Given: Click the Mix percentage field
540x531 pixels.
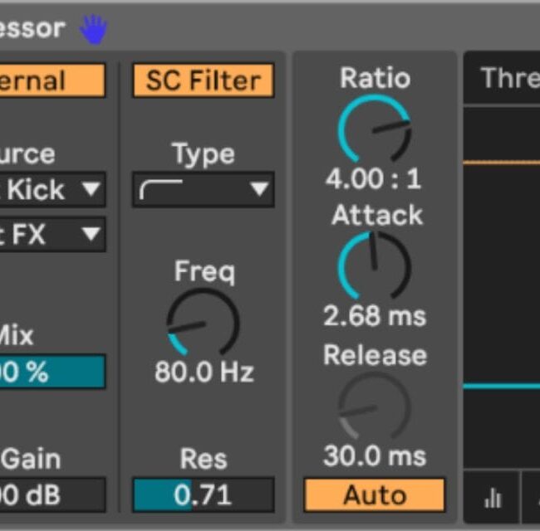Looking at the screenshot, I should point(50,372).
